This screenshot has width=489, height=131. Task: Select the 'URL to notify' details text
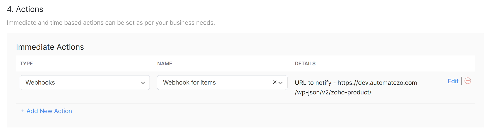point(313,83)
